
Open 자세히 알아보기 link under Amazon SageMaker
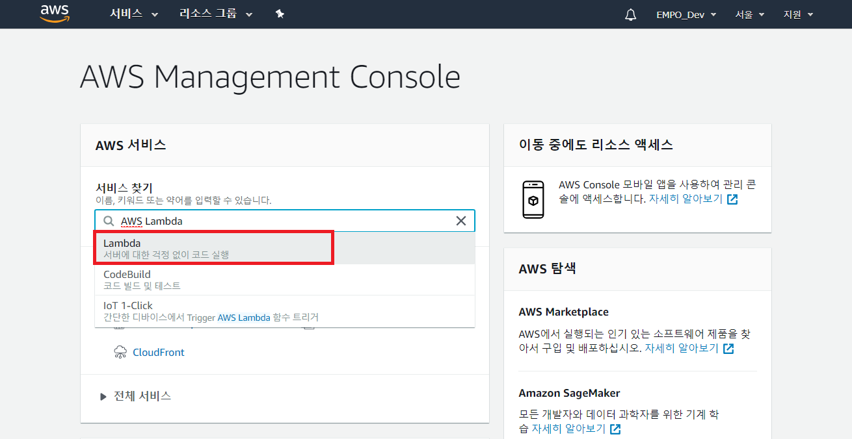(x=568, y=429)
